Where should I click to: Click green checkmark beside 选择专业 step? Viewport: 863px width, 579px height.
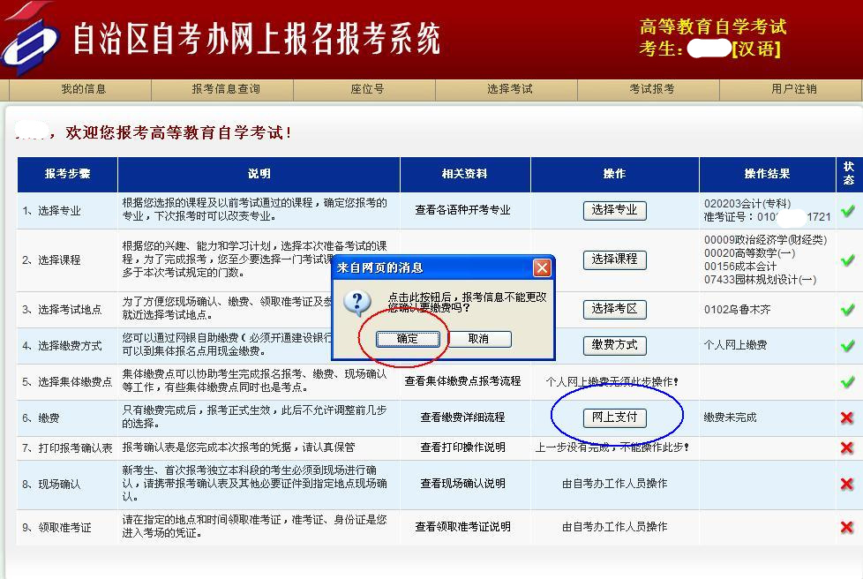(847, 210)
